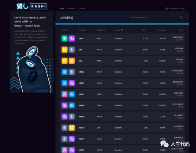Viewport: 196px width, 153px height.
Task: Open the USDC/WETH lending market row
Action: [122, 72]
